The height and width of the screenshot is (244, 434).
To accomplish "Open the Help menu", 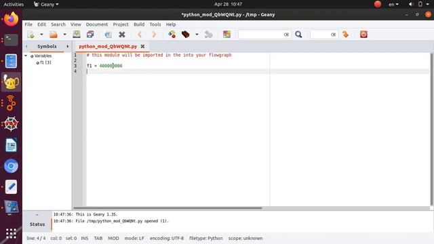I will point(171,24).
